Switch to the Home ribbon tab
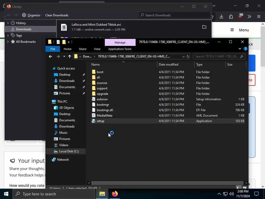 tap(68, 49)
